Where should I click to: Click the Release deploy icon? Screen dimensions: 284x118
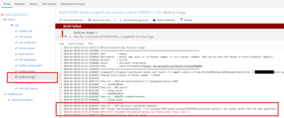tap(181, 20)
